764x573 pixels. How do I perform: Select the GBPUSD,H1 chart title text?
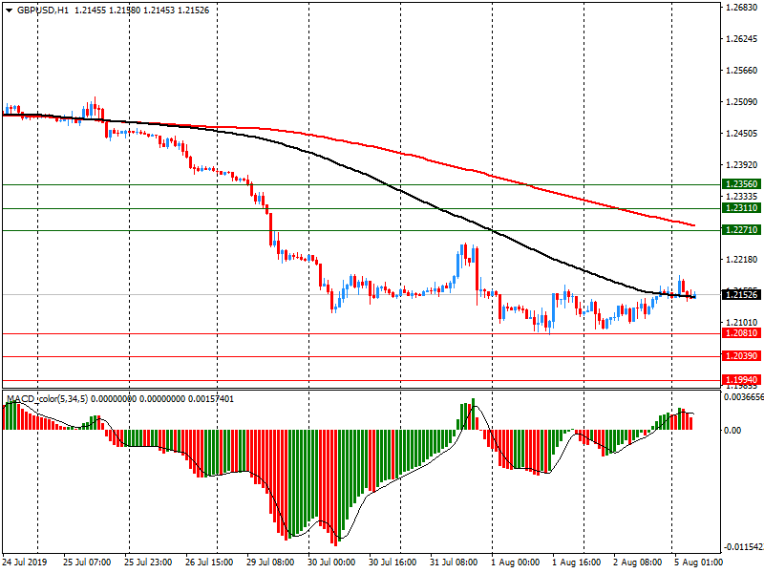click(x=43, y=11)
